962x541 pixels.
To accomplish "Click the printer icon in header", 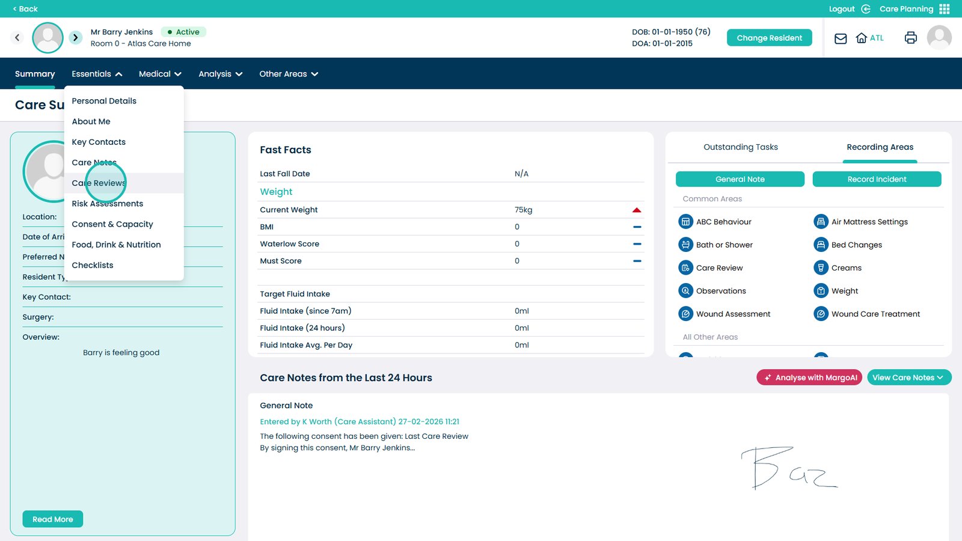I will pos(910,38).
